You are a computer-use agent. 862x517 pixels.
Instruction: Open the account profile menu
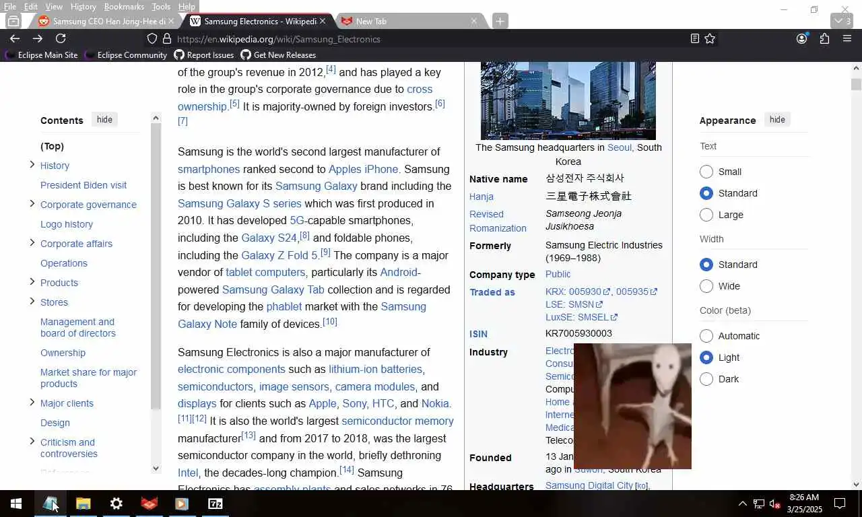(801, 39)
